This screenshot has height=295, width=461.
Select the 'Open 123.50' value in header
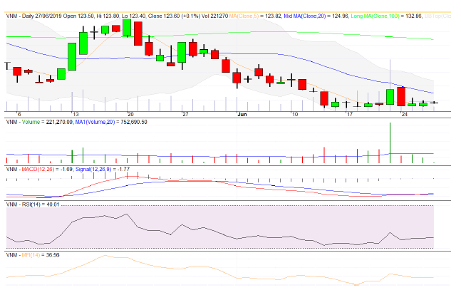click(x=78, y=16)
